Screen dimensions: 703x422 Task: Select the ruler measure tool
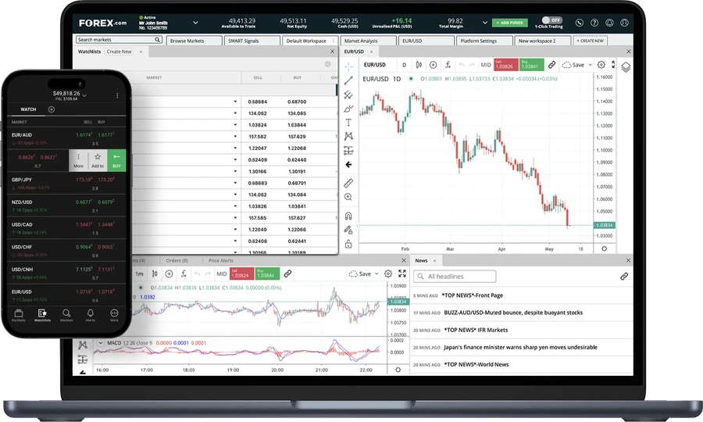click(348, 183)
